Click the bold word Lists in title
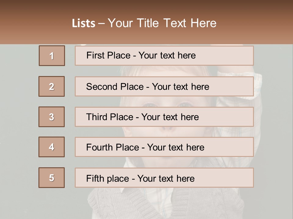The width and height of the screenshot is (293, 219). coord(84,23)
